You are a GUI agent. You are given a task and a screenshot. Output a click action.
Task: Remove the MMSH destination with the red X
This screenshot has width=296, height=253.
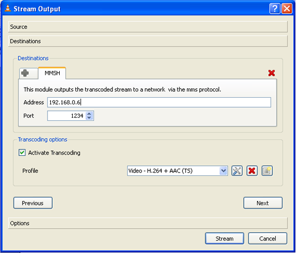(x=272, y=73)
